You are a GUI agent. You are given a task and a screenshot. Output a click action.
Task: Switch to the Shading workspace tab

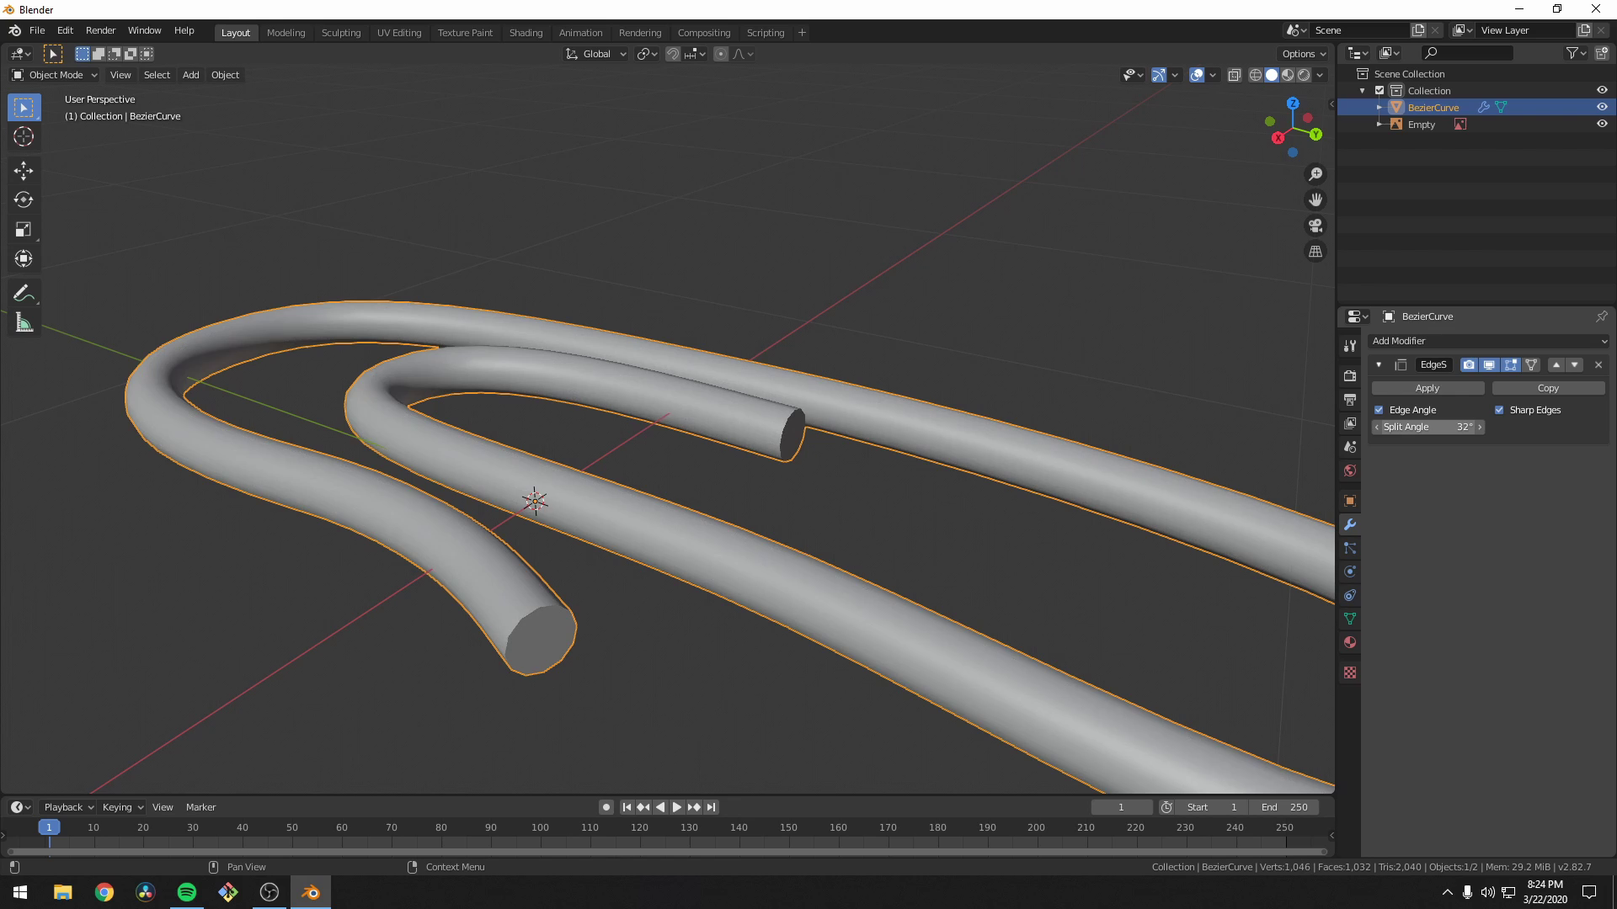coord(526,33)
